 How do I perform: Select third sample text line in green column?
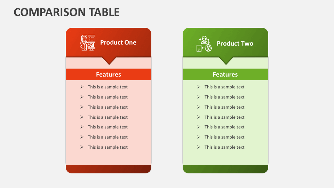coord(224,107)
